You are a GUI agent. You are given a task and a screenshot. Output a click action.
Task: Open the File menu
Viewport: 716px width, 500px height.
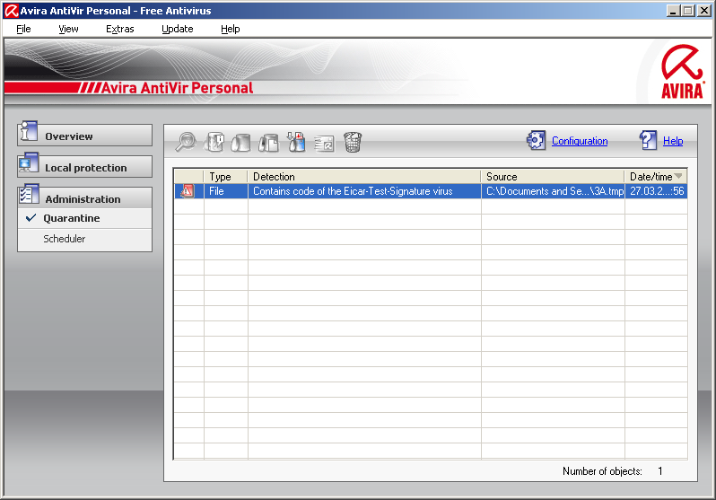[23, 29]
